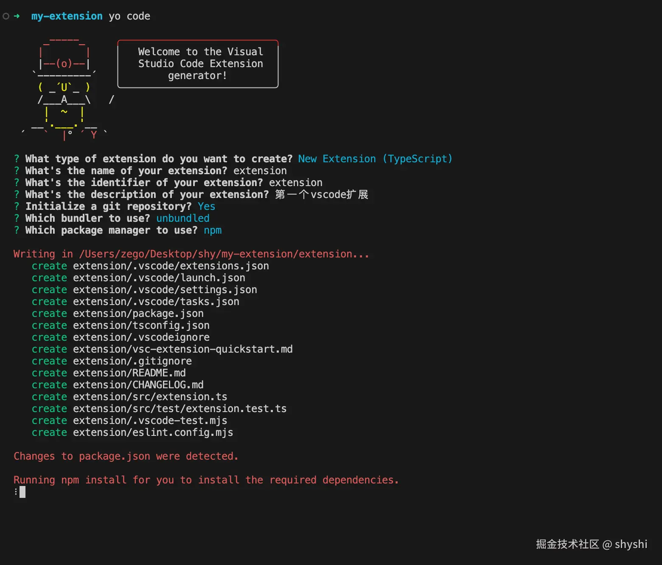This screenshot has height=565, width=662.
Task: Click the 'npm' package manager answer
Action: point(213,230)
